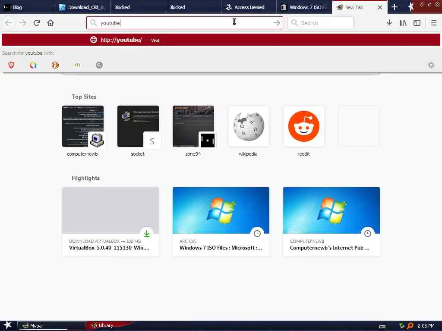Open the home page icon

coord(51,23)
